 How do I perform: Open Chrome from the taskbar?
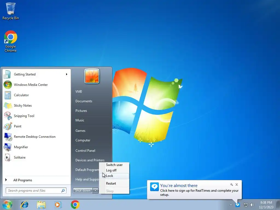coord(75,205)
